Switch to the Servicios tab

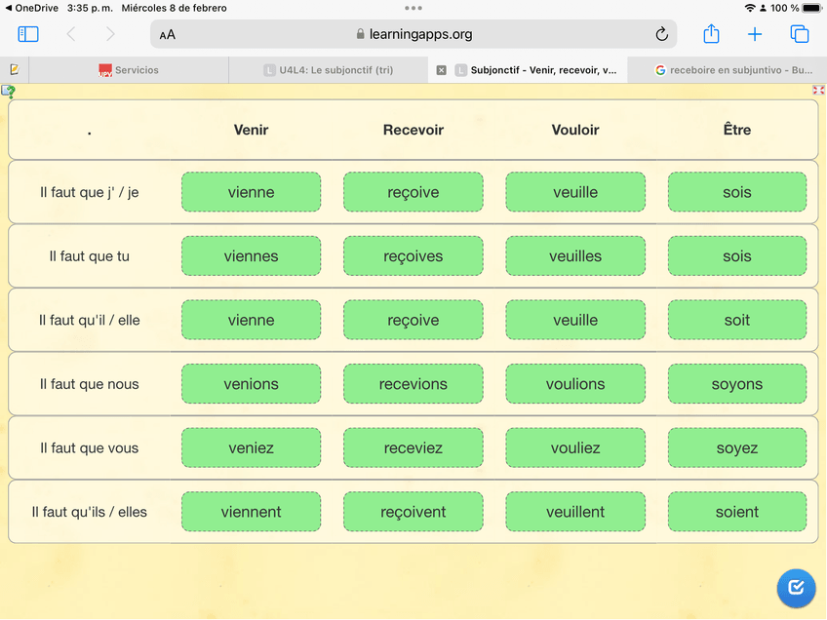[x=136, y=70]
